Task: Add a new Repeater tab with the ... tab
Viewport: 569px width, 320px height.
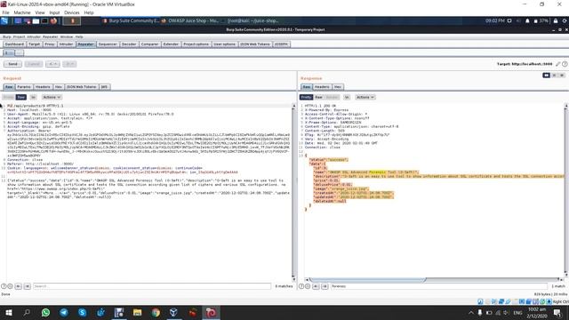Action: 20,53
